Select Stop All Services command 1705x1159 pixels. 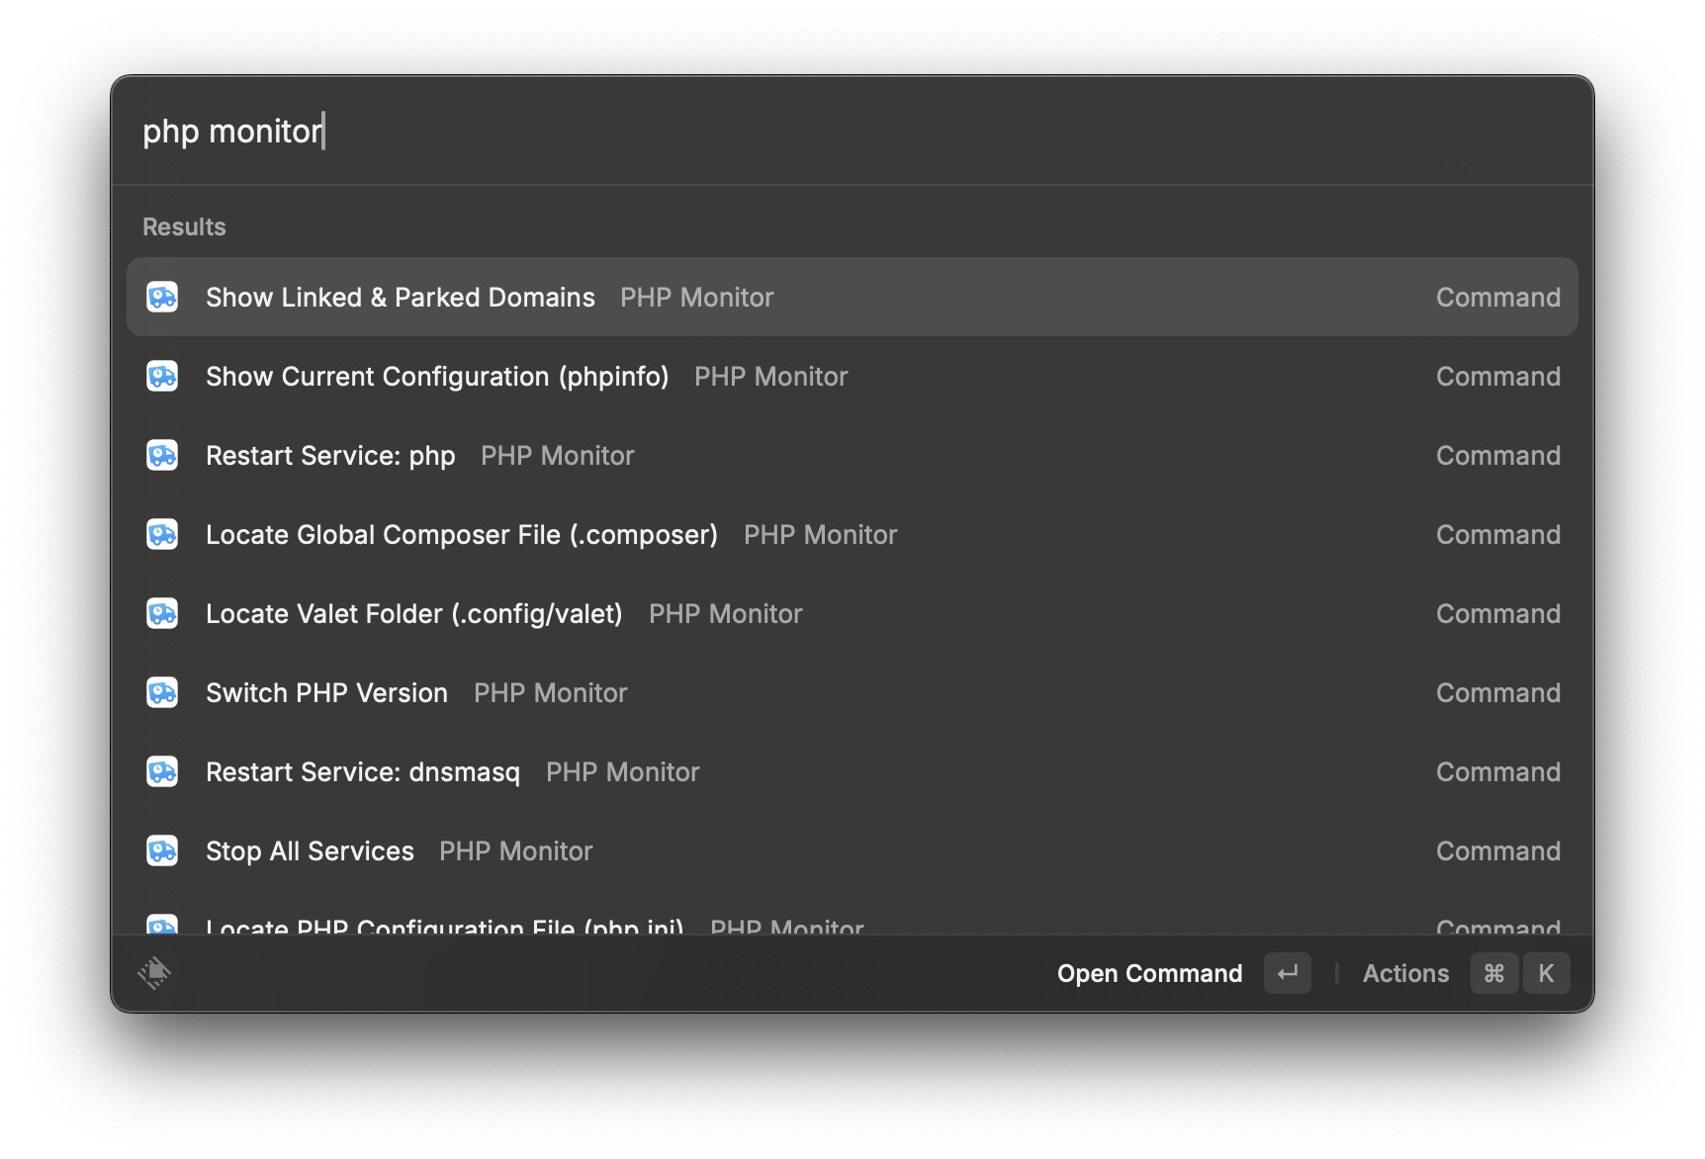852,850
